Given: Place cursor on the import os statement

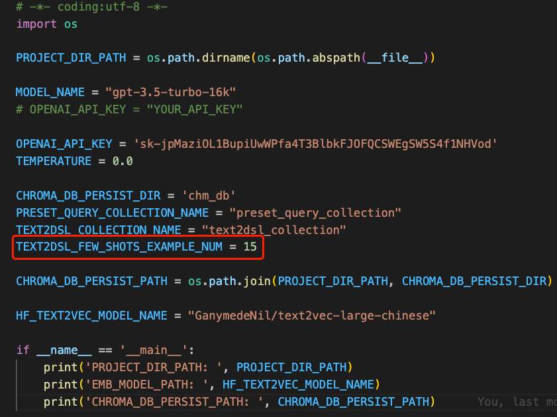Looking at the screenshot, I should click(46, 24).
